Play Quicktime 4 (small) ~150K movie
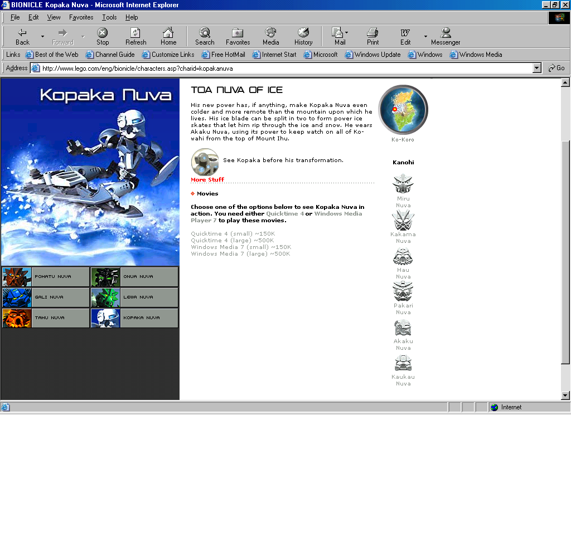 point(233,233)
